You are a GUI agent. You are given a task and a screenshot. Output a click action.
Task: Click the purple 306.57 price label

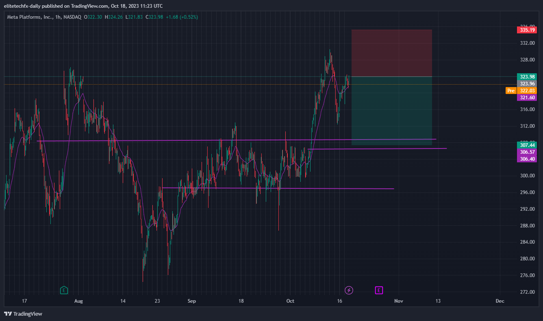click(527, 152)
